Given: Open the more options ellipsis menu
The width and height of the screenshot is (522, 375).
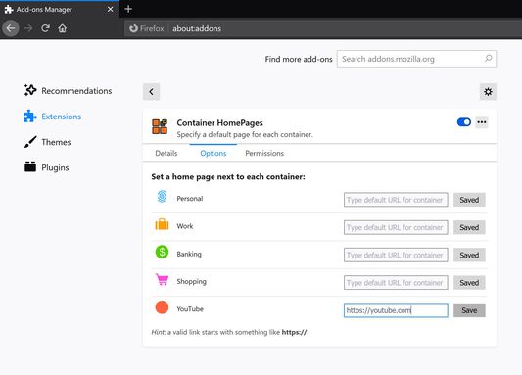Looking at the screenshot, I should (482, 122).
